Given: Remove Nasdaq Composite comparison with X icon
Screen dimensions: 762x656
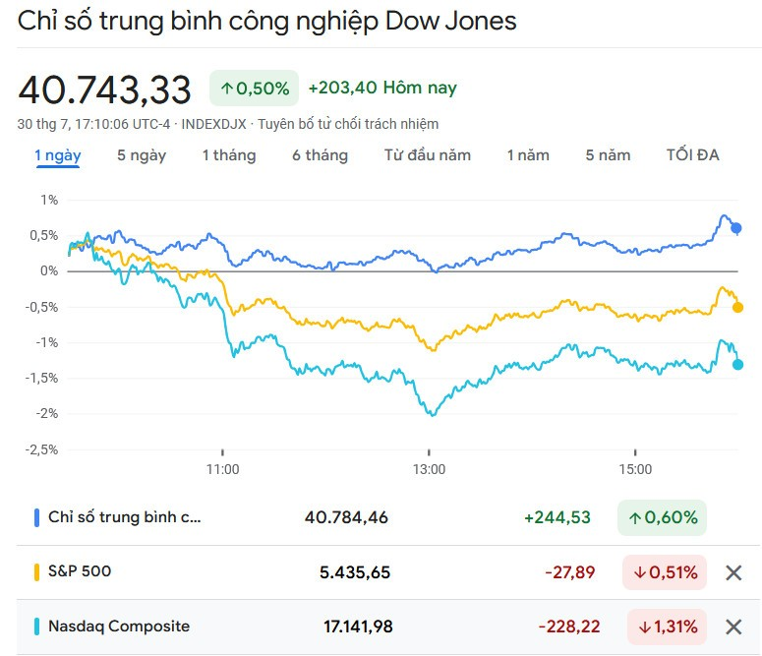Looking at the screenshot, I should pos(733,626).
